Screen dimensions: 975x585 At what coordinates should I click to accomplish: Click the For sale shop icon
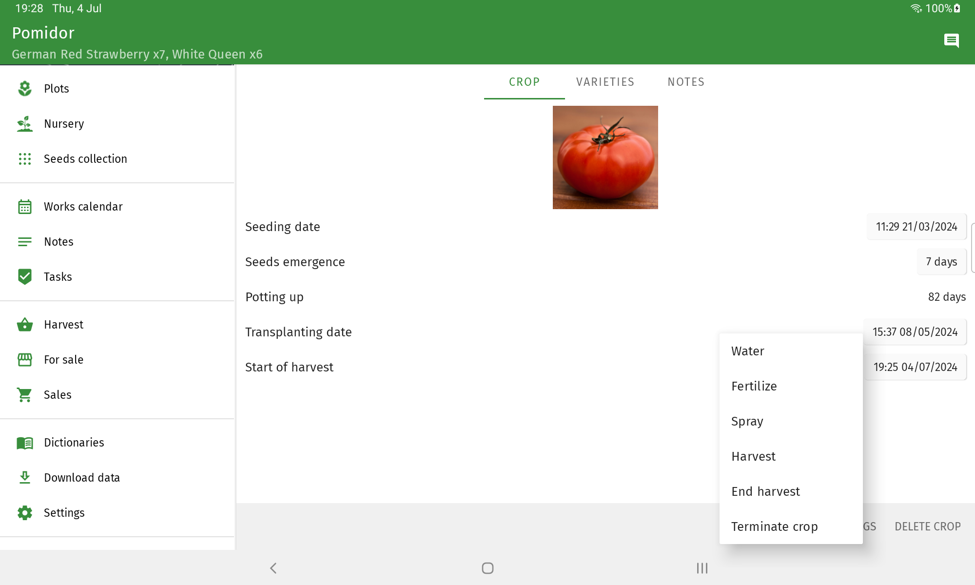click(24, 360)
